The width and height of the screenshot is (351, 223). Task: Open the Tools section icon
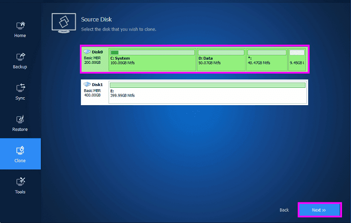(20, 182)
